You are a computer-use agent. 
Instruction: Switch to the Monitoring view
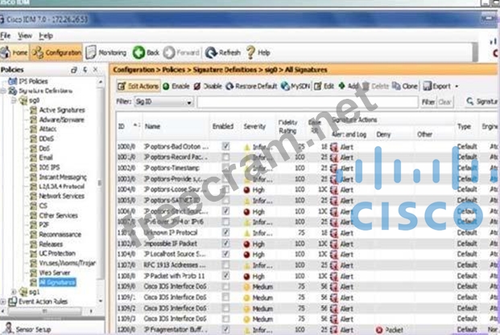106,53
